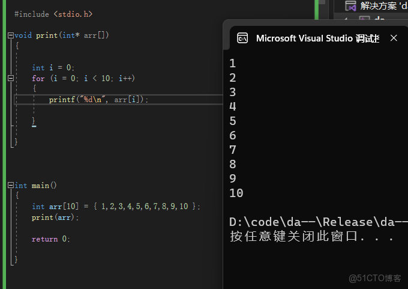Collapse the int main function block

pos(11,186)
